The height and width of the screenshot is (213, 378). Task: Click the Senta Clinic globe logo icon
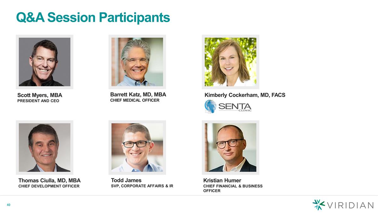tap(210, 107)
